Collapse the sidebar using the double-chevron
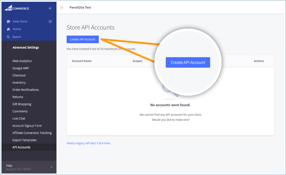Image resolution: width=286 pixels, height=175 pixels. click(x=50, y=8)
